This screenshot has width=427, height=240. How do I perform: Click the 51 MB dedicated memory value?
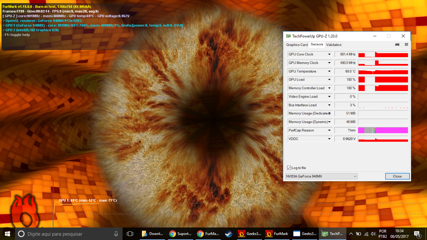point(345,113)
